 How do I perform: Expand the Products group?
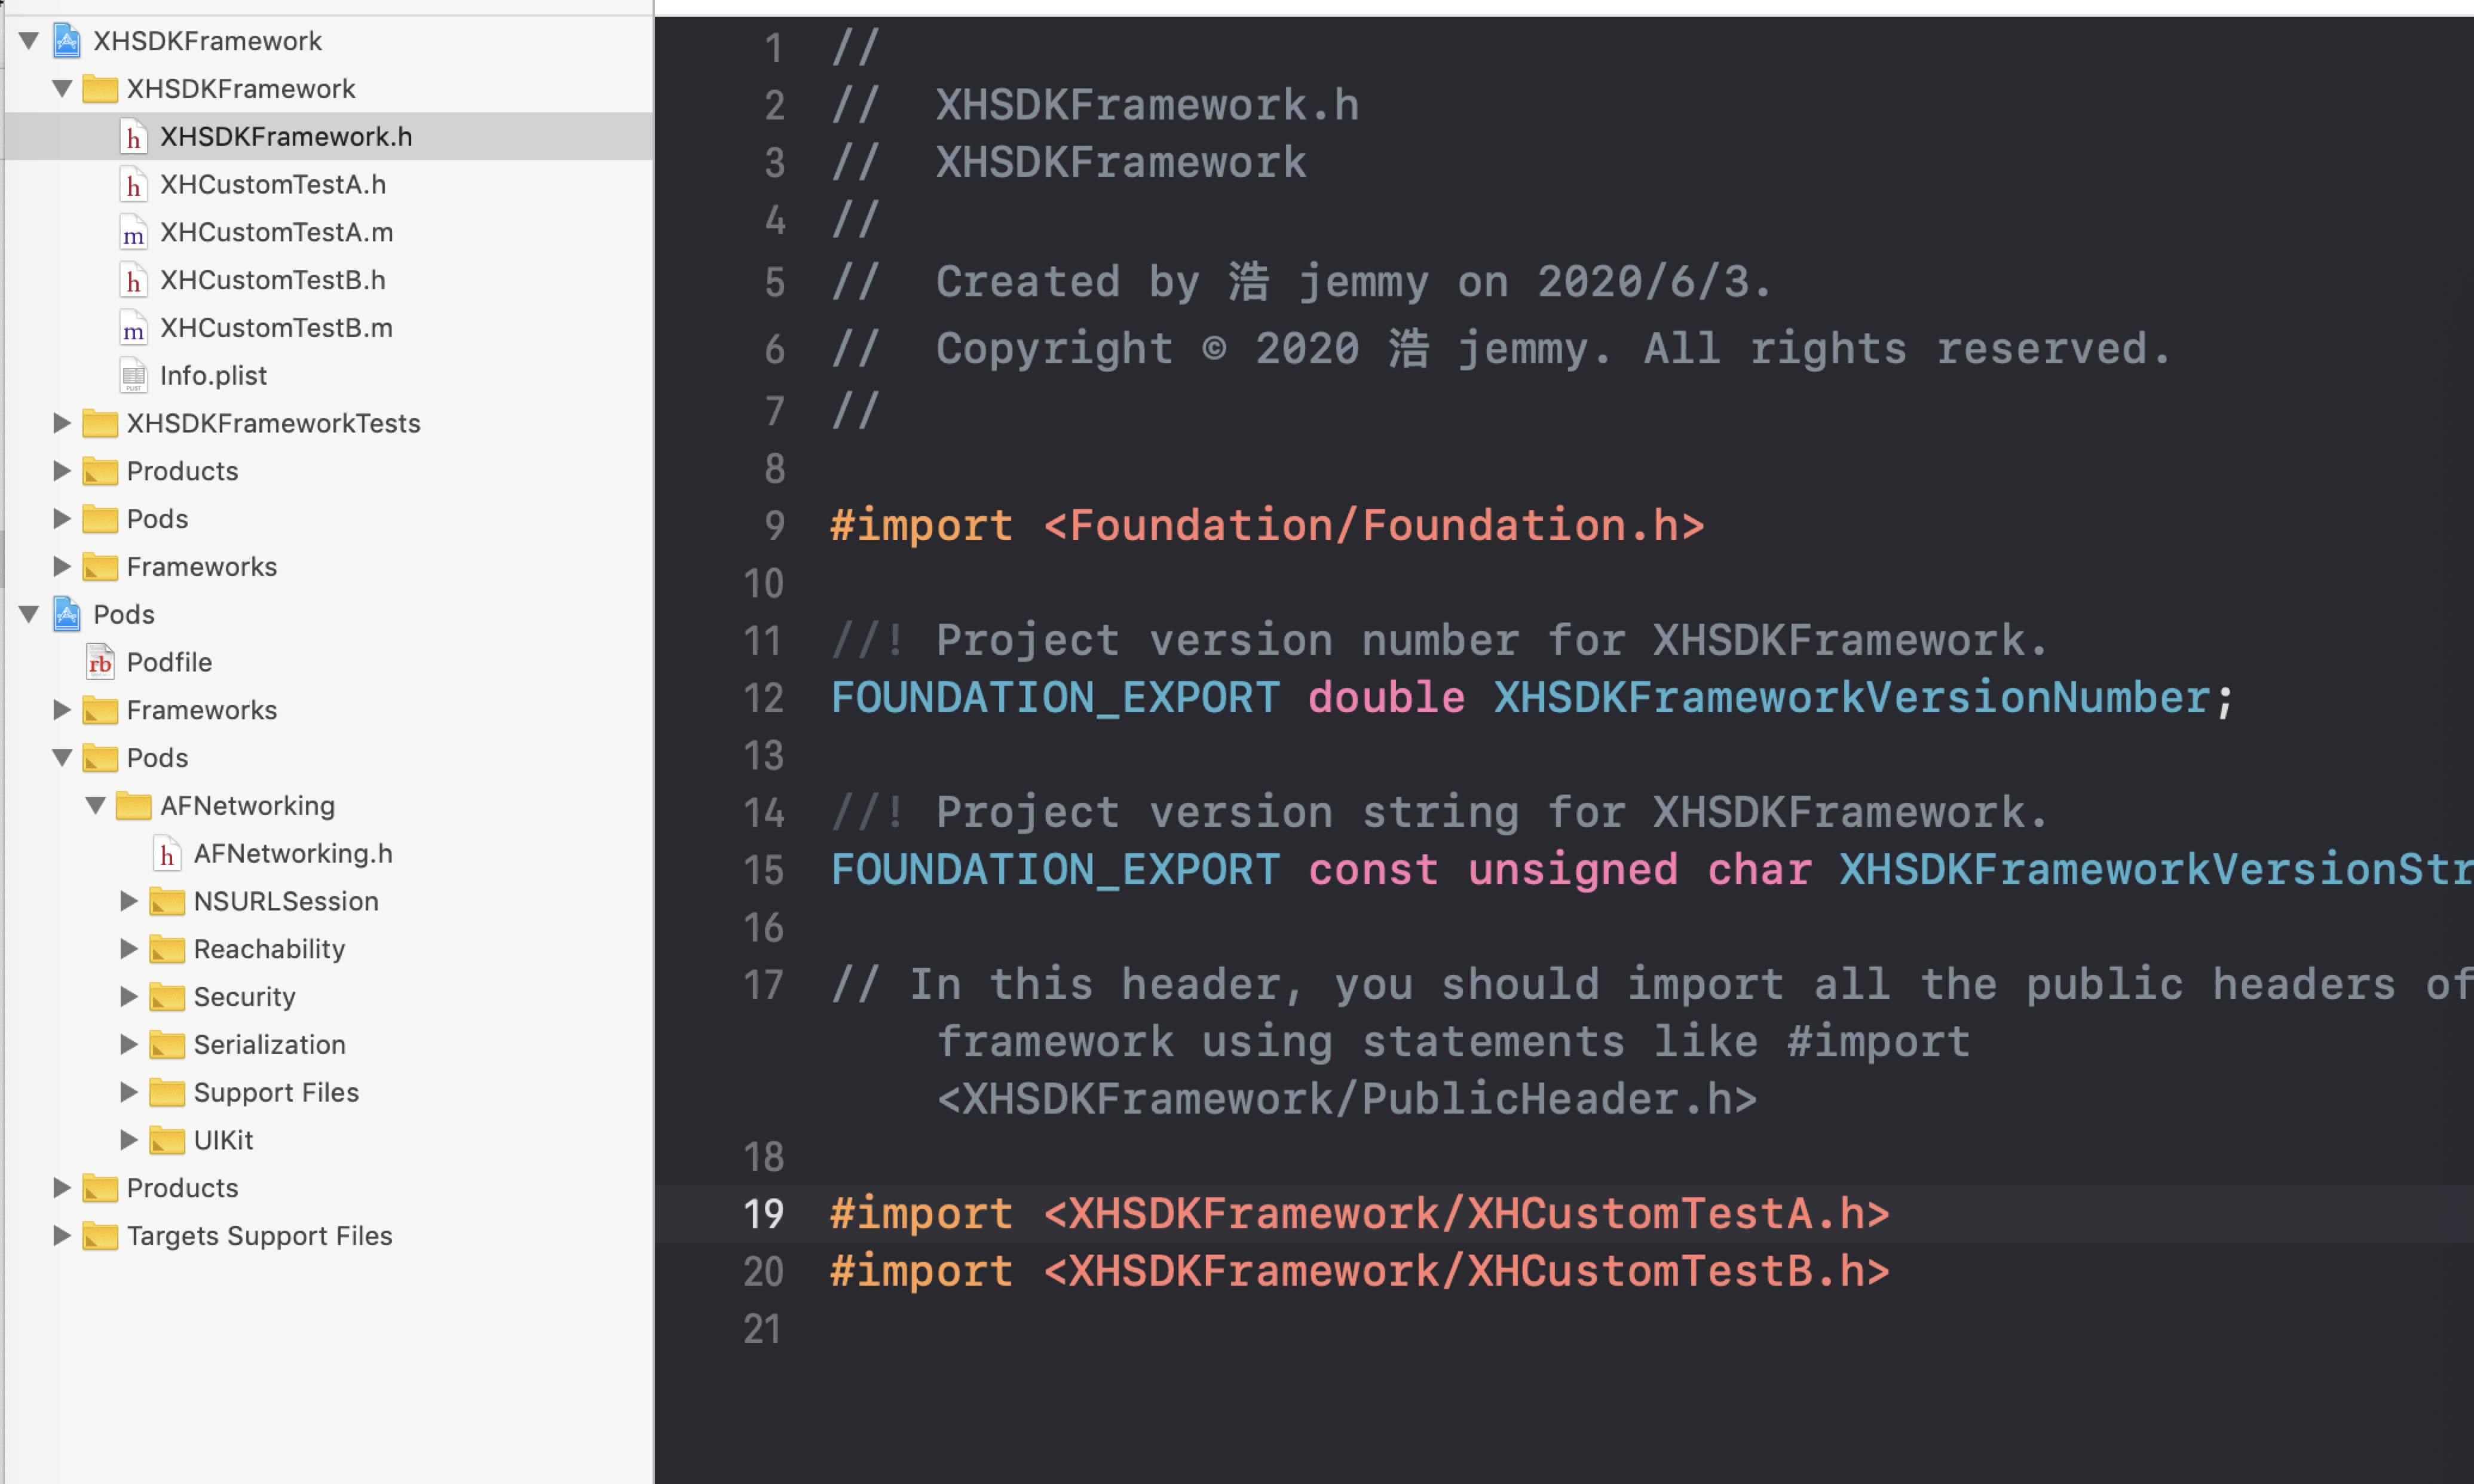pyautogui.click(x=62, y=471)
